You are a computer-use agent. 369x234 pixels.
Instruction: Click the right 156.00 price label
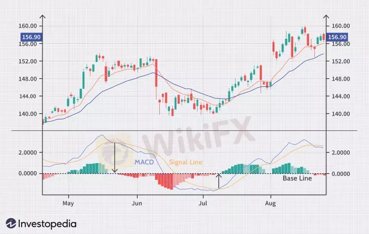click(x=341, y=44)
